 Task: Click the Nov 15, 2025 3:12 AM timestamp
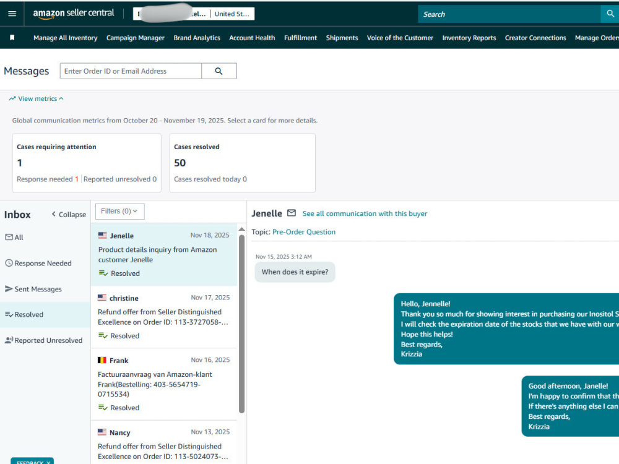click(284, 257)
